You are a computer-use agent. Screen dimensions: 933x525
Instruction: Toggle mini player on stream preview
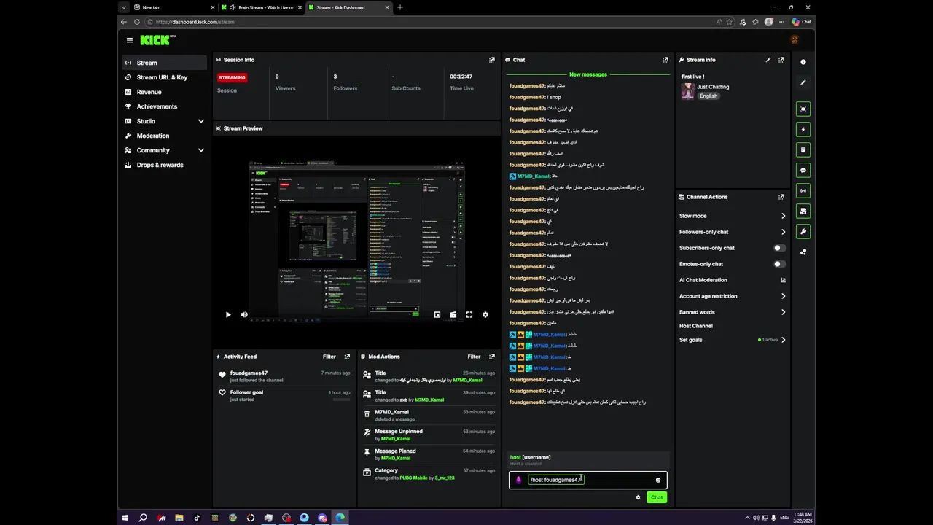tap(437, 315)
